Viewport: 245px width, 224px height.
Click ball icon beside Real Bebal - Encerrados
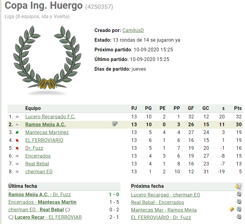point(239,202)
